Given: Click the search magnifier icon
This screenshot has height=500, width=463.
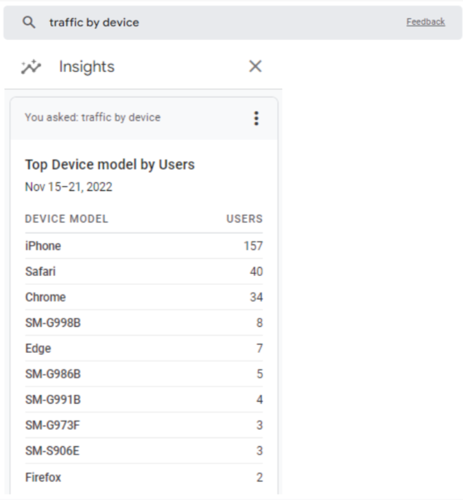Looking at the screenshot, I should pyautogui.click(x=29, y=23).
